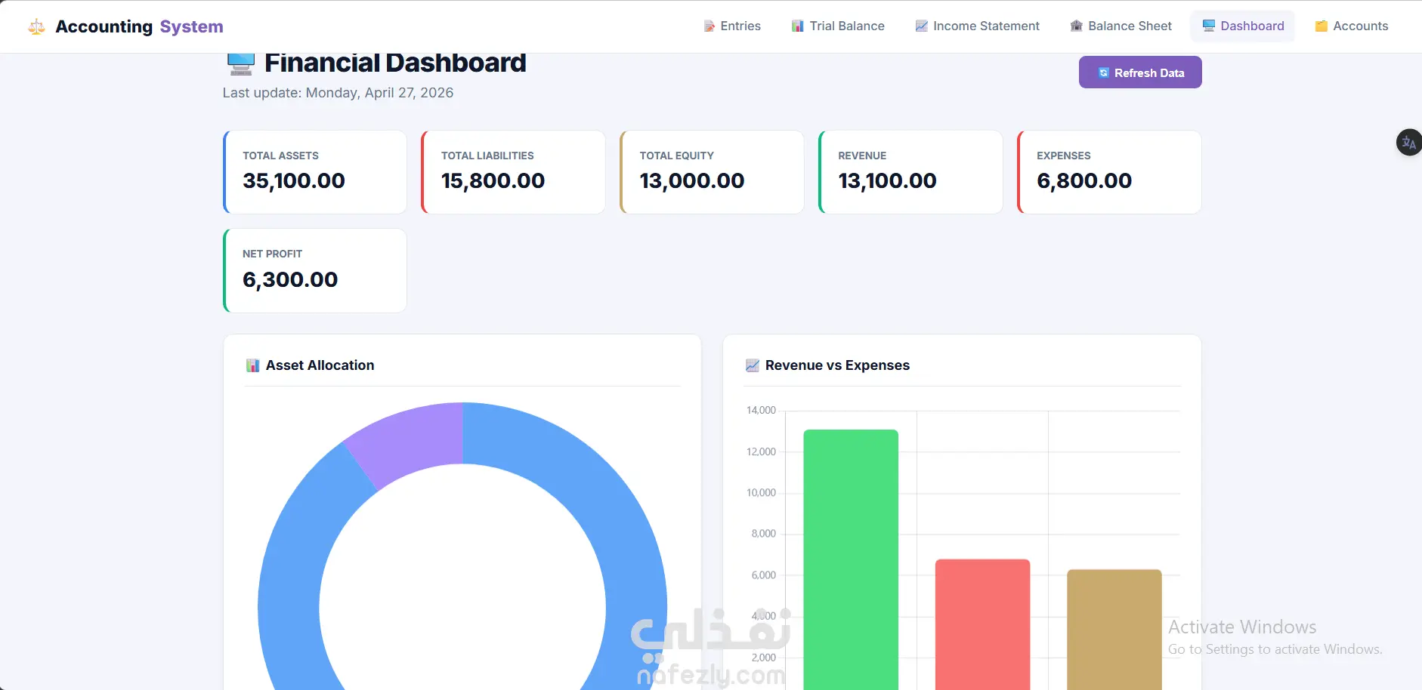Image resolution: width=1422 pixels, height=690 pixels.
Task: Select the Total Assets card
Action: pos(315,172)
